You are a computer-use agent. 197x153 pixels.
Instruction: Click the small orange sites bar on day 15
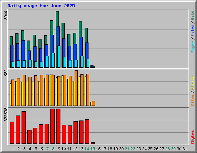pos(93,103)
